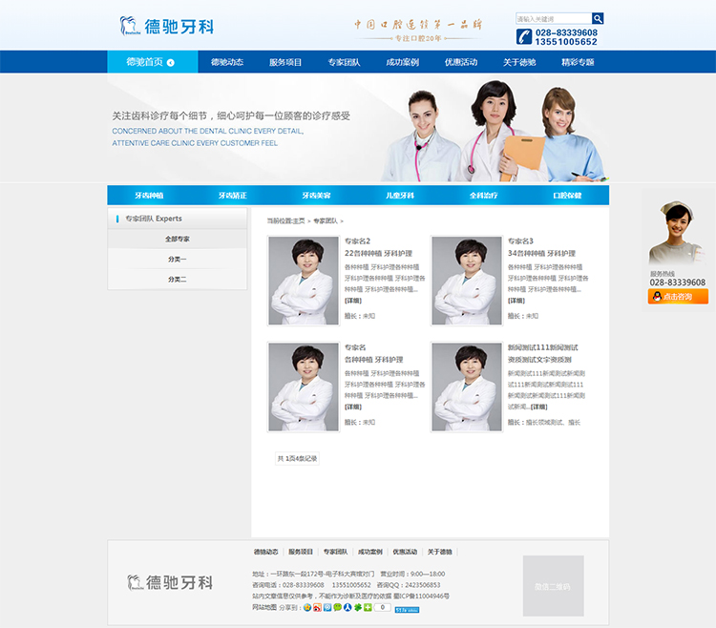Click the green plus more-share icon
The image size is (716, 628).
(x=368, y=607)
